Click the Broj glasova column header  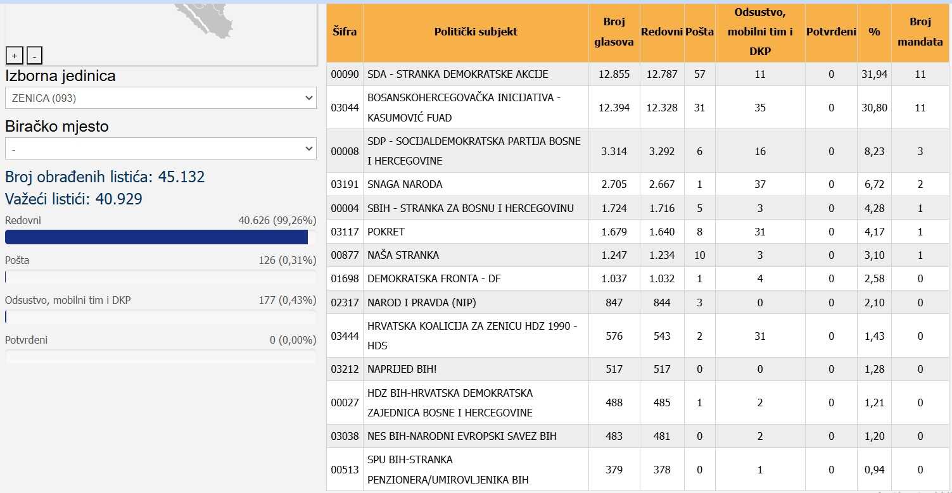[x=614, y=32]
